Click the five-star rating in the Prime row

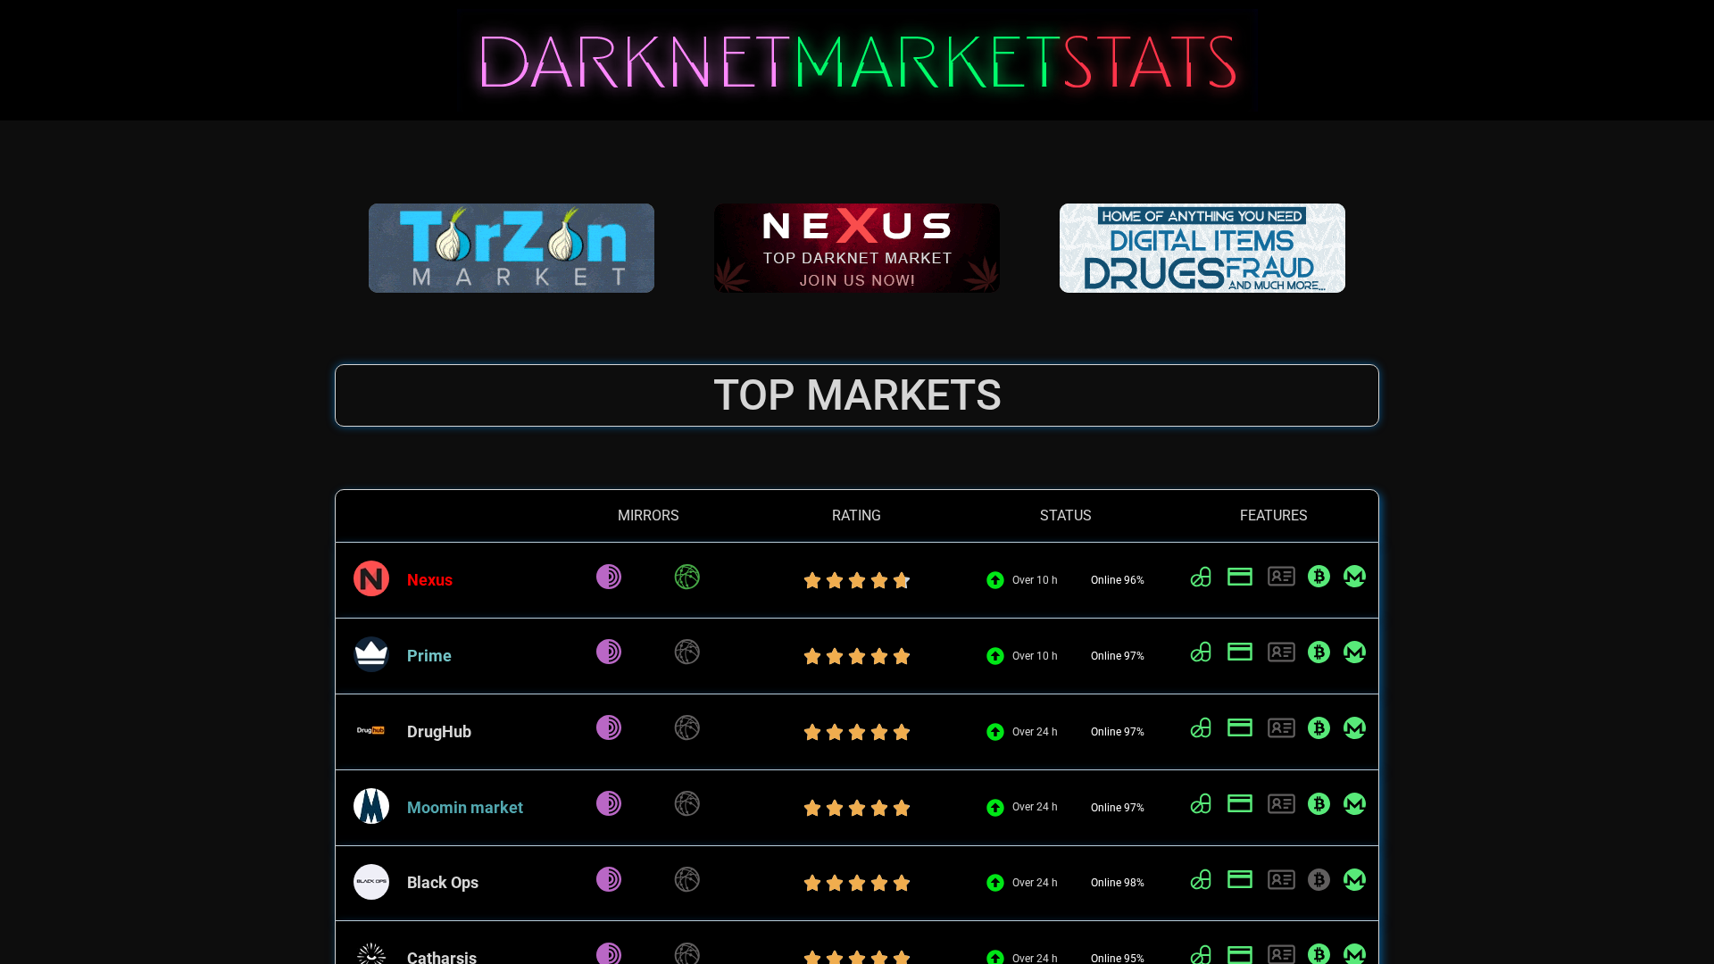tap(857, 656)
